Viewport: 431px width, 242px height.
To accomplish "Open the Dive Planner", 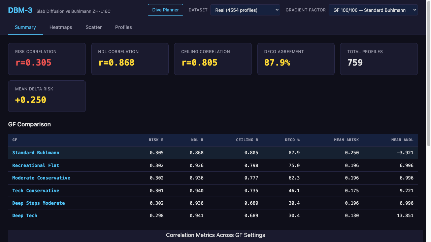I will click(165, 10).
